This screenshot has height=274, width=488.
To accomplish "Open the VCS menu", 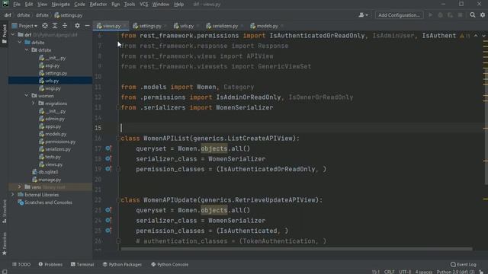I will click(x=144, y=5).
